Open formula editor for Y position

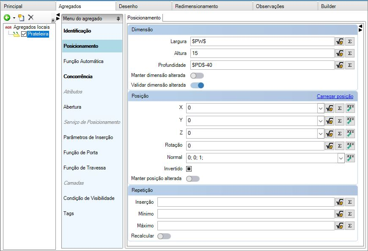(330, 121)
